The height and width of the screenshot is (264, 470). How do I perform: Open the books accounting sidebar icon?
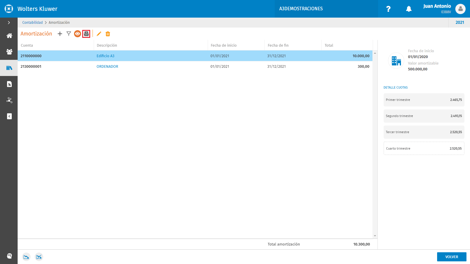9,68
